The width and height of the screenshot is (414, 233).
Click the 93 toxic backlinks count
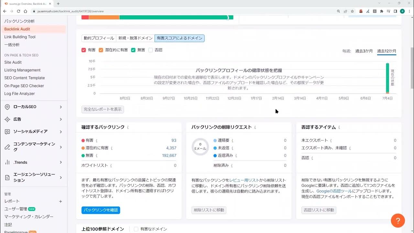pos(174,140)
